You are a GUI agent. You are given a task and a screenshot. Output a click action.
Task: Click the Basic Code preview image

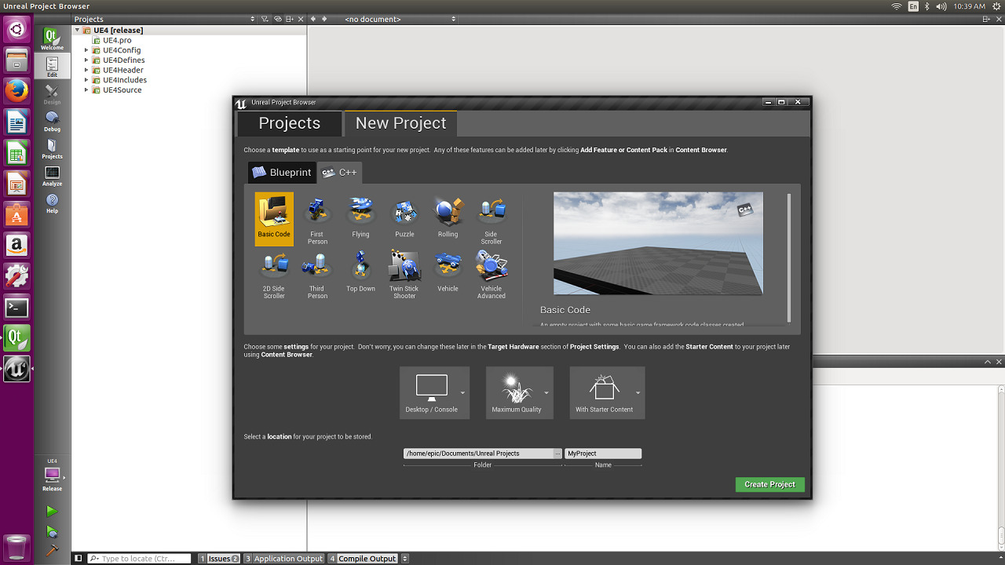658,243
